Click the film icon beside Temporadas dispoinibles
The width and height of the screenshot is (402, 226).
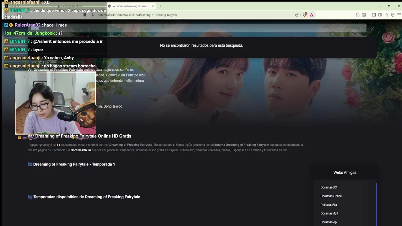[30, 197]
